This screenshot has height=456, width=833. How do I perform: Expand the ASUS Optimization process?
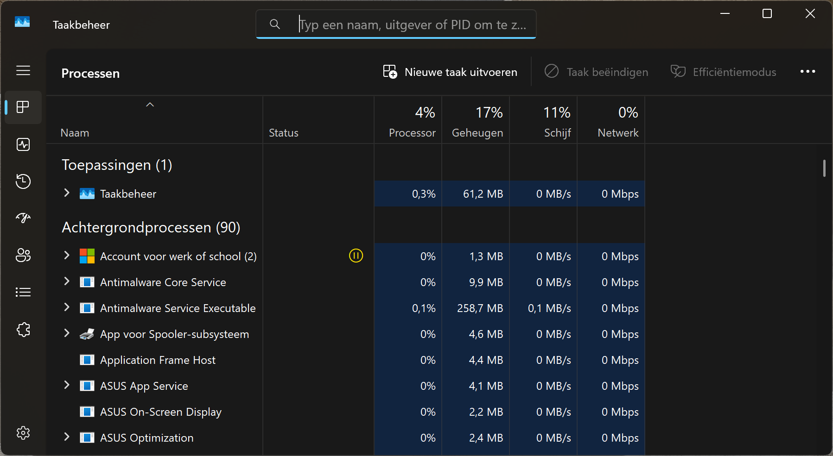pos(67,437)
